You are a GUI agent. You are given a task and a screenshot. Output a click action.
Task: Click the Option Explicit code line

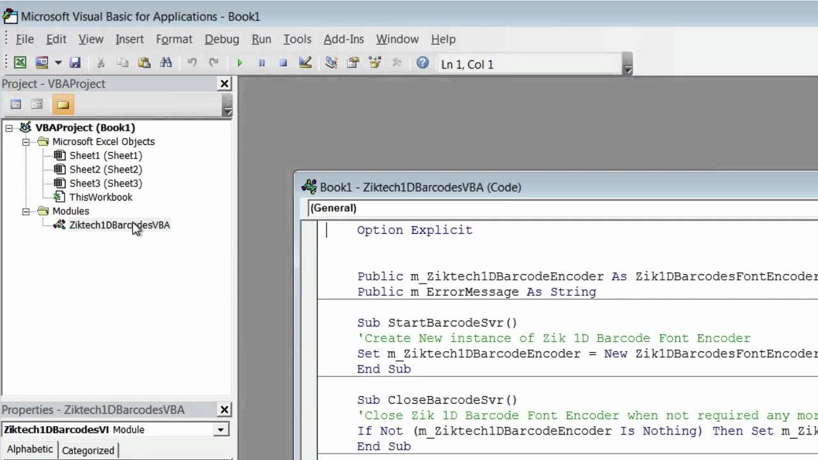pyautogui.click(x=414, y=230)
